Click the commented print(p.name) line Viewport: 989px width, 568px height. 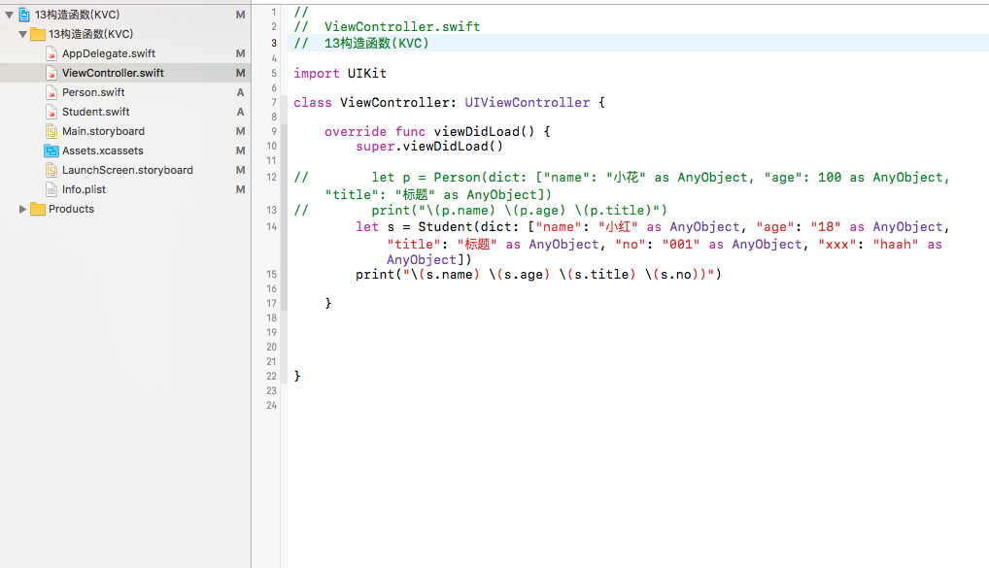(x=481, y=210)
